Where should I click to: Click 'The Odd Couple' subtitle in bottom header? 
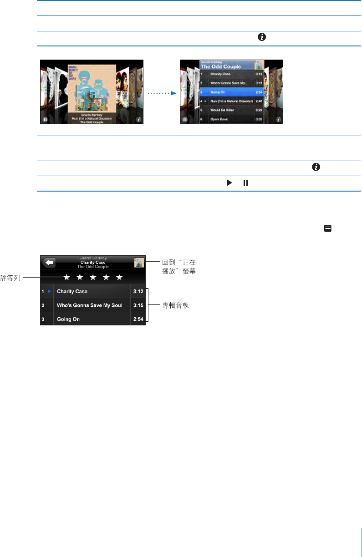93,267
